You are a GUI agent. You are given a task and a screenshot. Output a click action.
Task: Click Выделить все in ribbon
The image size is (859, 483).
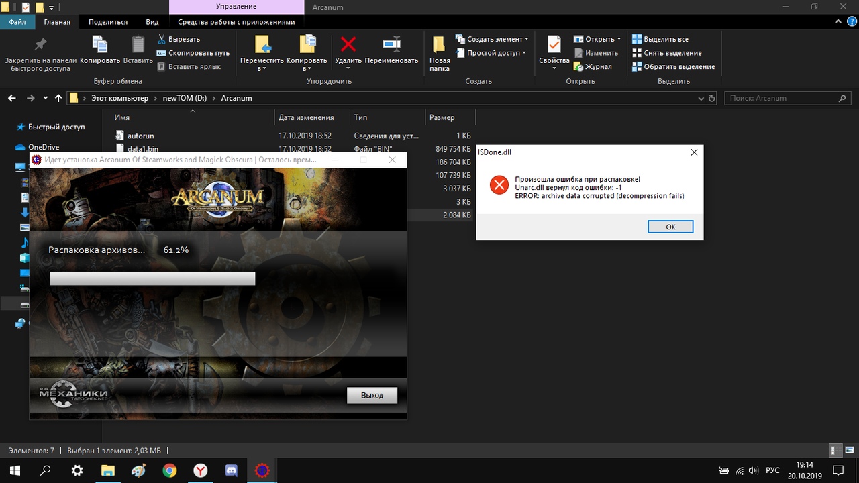click(660, 40)
